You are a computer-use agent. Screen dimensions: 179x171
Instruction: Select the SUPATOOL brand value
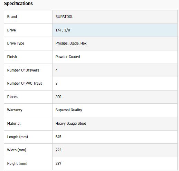click(64, 17)
